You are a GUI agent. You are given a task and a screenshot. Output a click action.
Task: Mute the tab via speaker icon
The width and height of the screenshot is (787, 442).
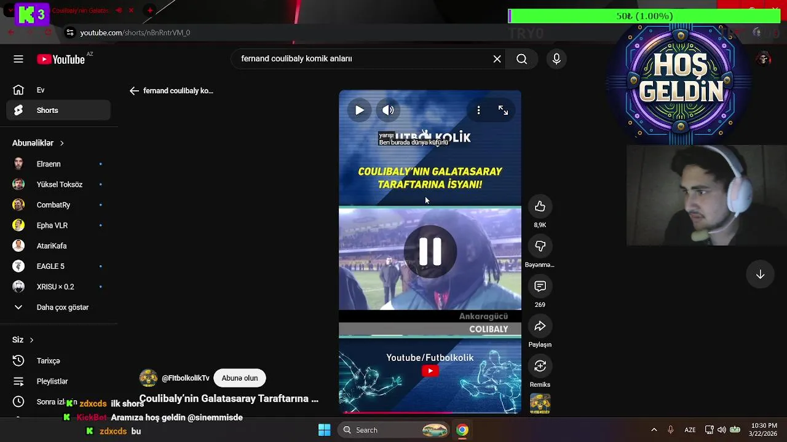tap(119, 10)
